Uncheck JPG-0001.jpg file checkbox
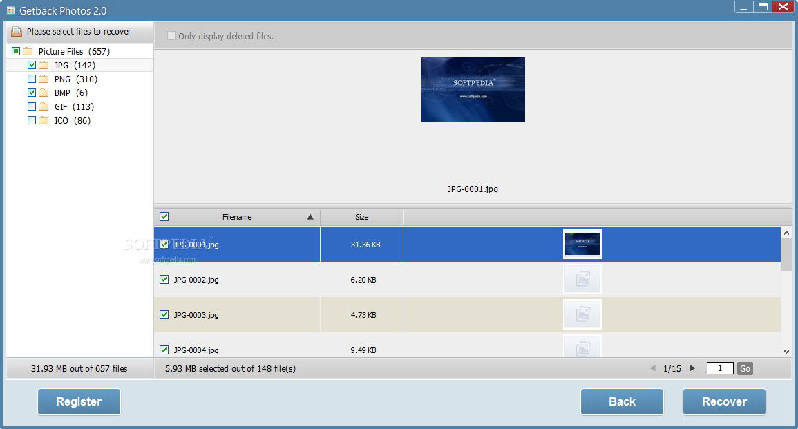 (164, 245)
